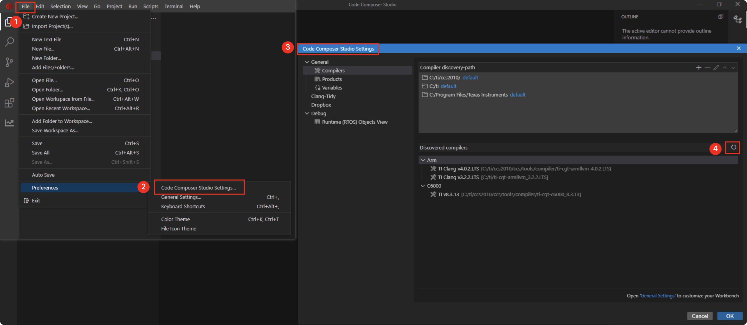747x325 pixels.
Task: Open Runtime (RTOS) Objects View settings
Action: pos(357,122)
